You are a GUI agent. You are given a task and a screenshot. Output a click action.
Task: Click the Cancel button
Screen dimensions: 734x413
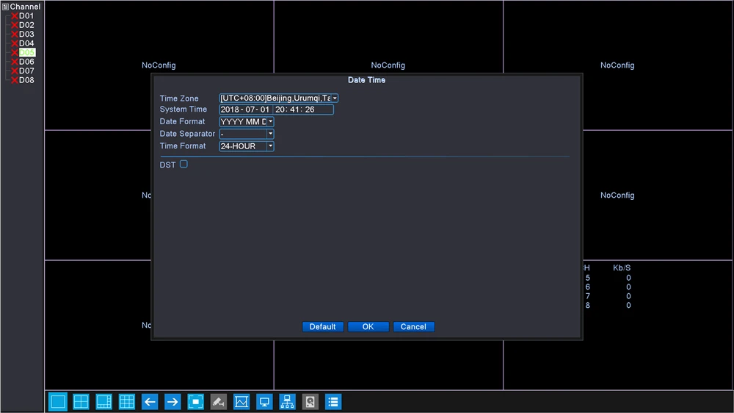coord(413,327)
